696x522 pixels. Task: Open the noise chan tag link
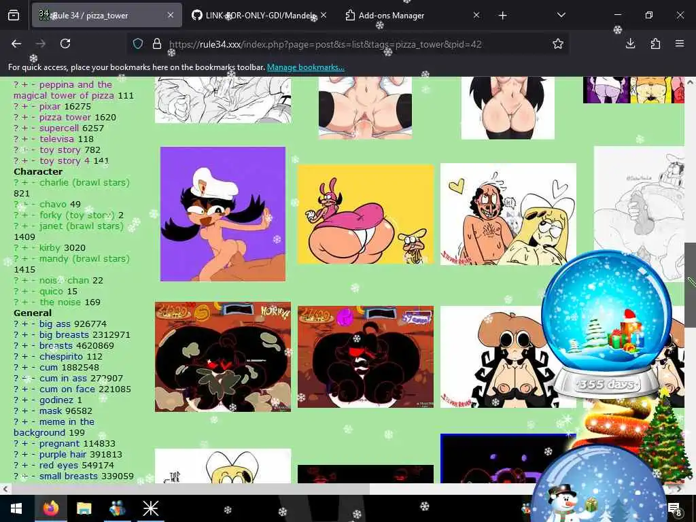tap(64, 281)
